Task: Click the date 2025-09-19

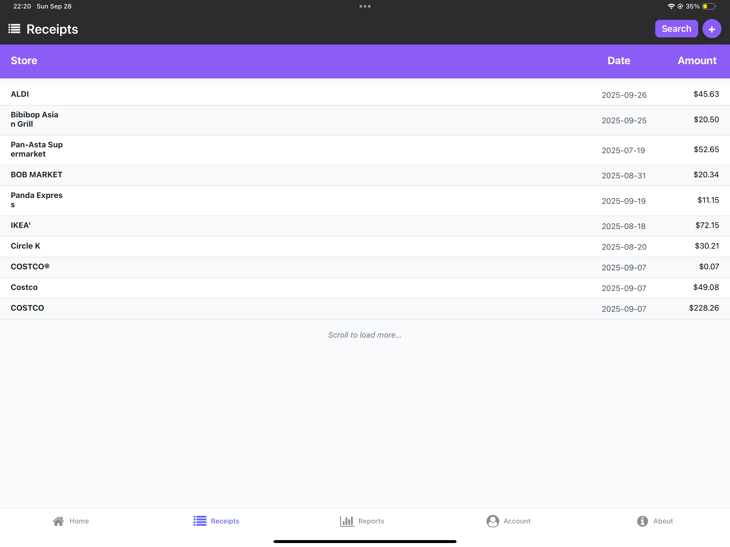Action: coord(623,201)
